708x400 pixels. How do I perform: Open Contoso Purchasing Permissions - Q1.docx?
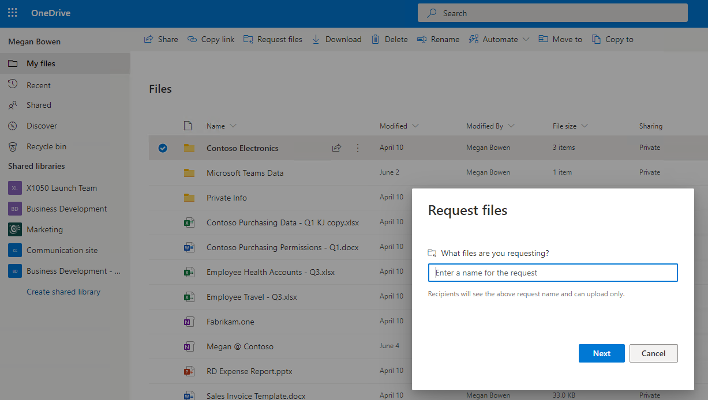pyautogui.click(x=283, y=247)
